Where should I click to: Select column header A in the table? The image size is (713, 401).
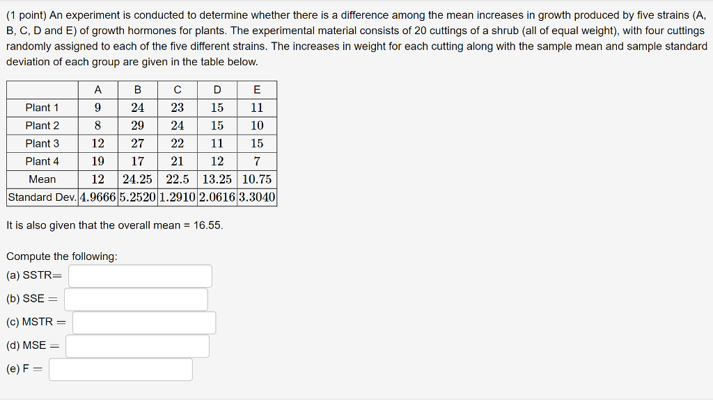[98, 89]
